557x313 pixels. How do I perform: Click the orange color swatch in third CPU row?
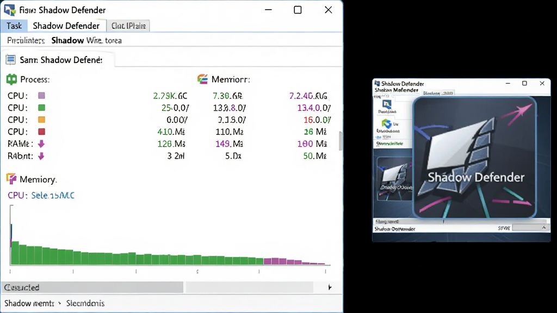coord(41,120)
